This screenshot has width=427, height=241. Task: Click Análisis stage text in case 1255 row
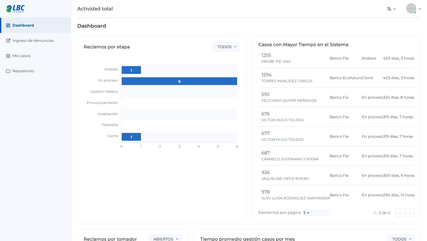(369, 58)
